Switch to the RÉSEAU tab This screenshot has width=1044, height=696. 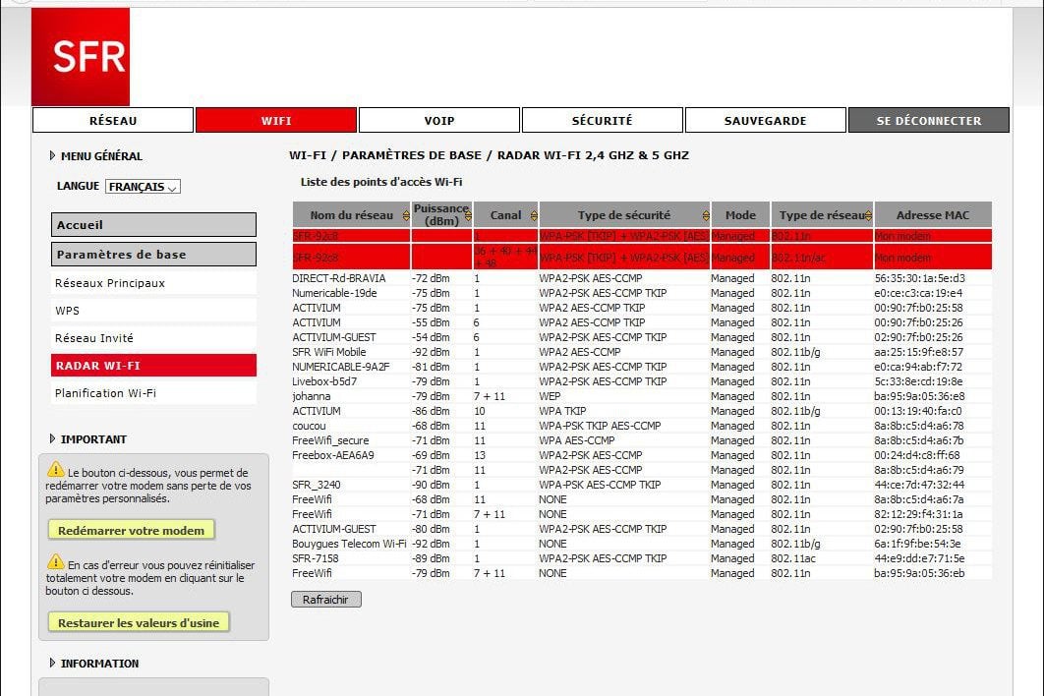[113, 121]
